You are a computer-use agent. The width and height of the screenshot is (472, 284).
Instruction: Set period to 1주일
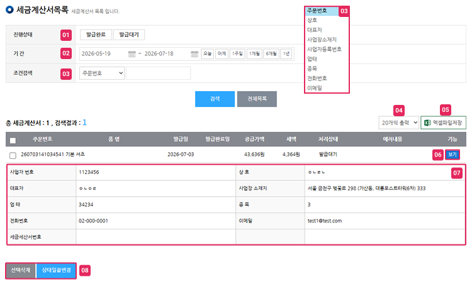pyautogui.click(x=237, y=54)
